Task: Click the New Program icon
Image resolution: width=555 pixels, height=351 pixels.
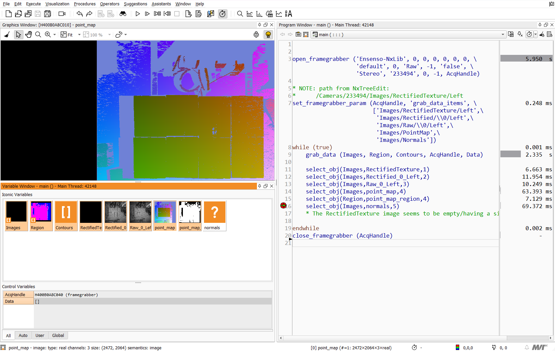Action: [x=9, y=14]
